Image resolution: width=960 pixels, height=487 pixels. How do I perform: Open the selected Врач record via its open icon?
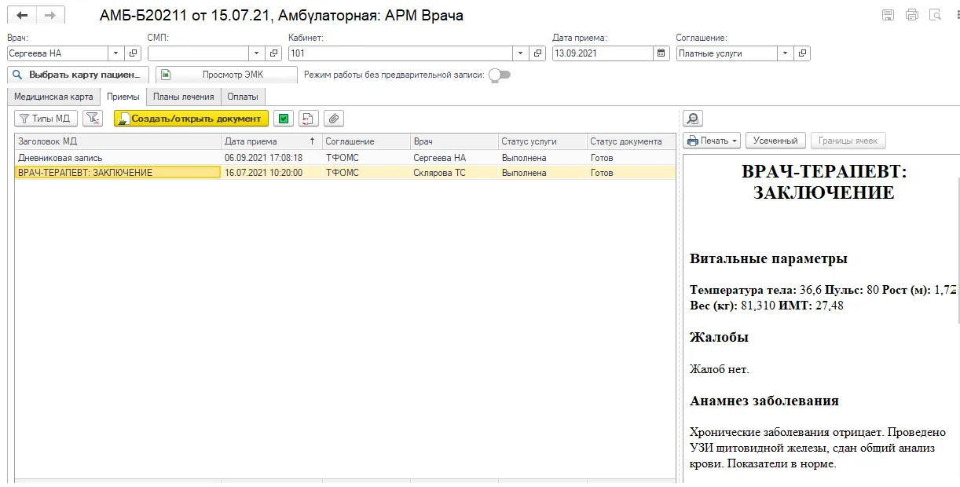[x=133, y=53]
